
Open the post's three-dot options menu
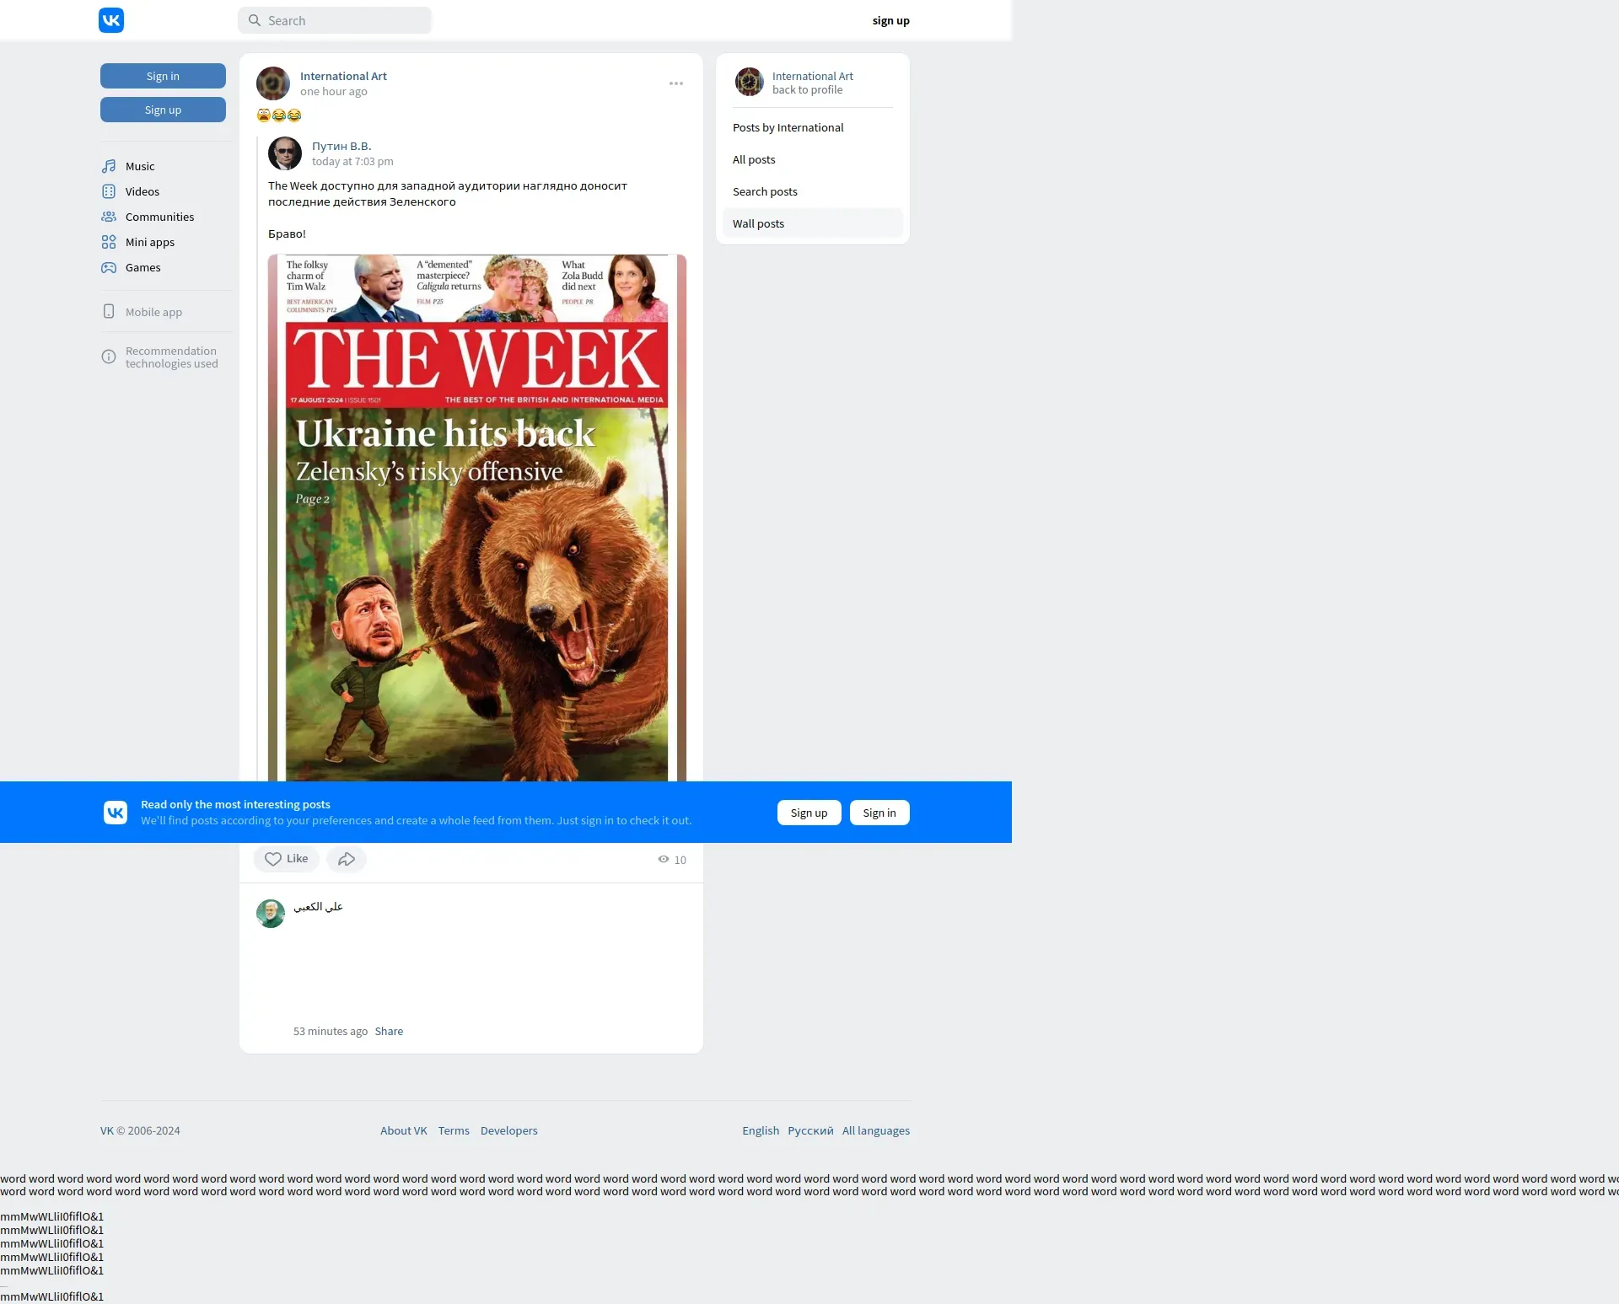pyautogui.click(x=676, y=83)
